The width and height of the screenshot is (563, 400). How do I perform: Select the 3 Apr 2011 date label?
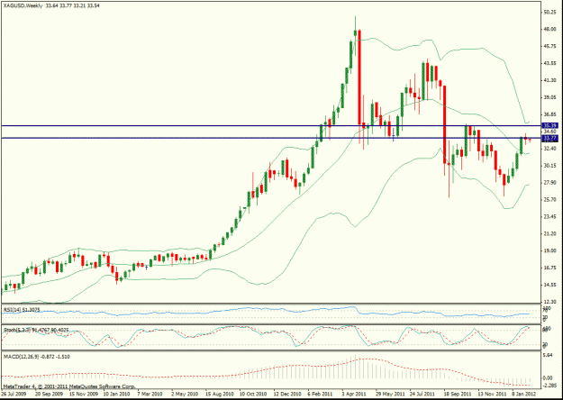pyautogui.click(x=354, y=394)
